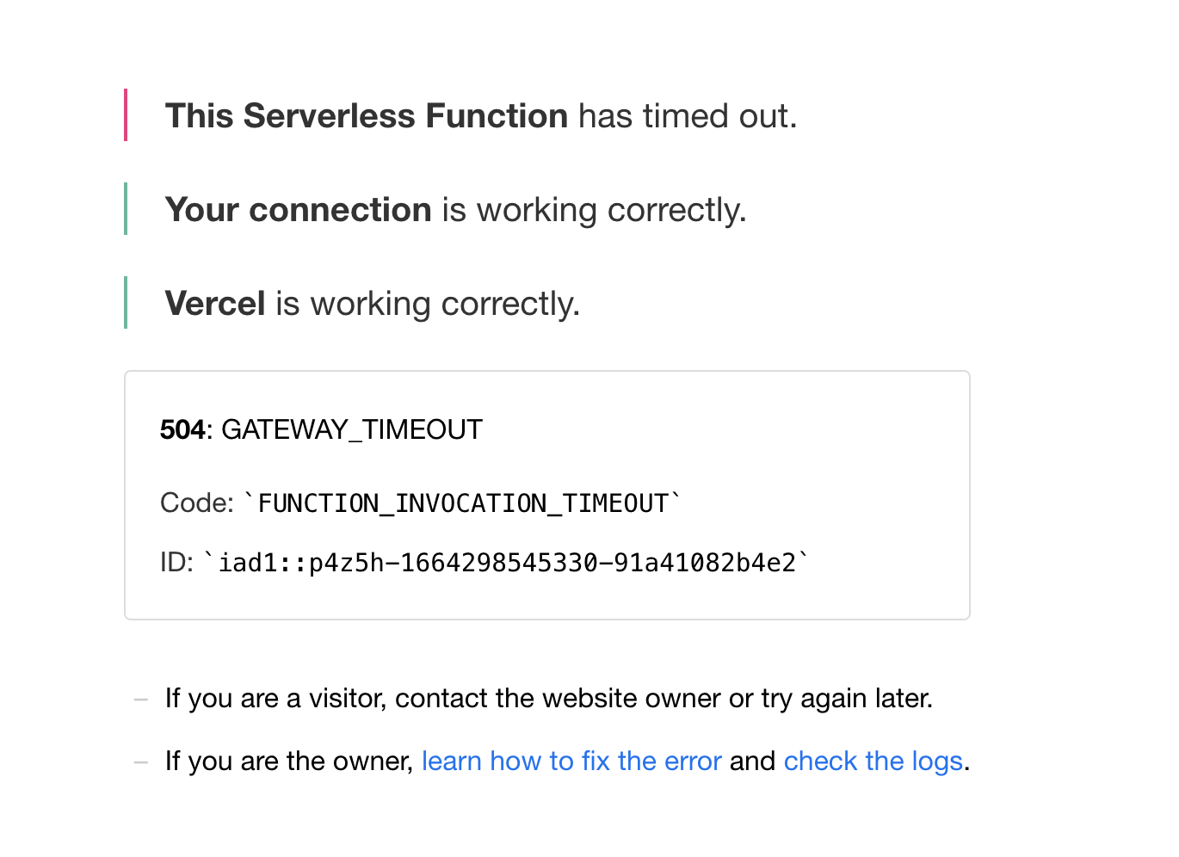
Task: Click the 'has timed out' text
Action: (x=684, y=115)
